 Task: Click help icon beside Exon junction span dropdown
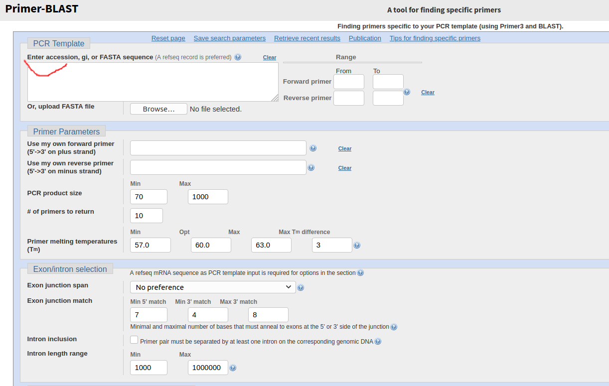tap(301, 287)
